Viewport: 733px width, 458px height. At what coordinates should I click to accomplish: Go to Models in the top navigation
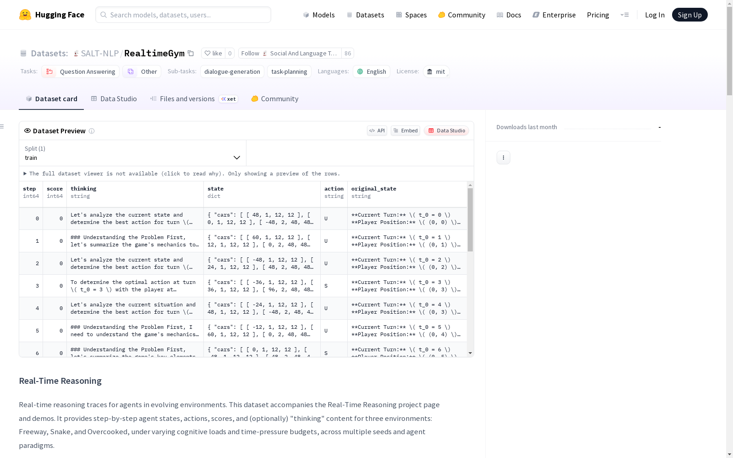[319, 15]
